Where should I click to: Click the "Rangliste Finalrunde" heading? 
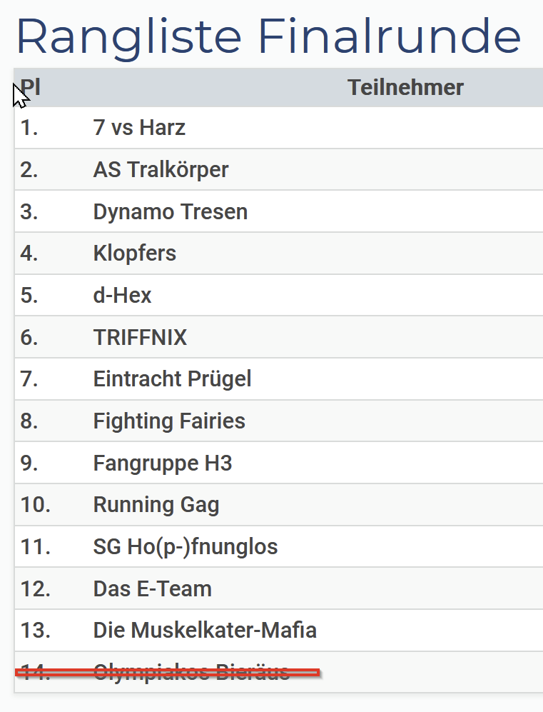pos(268,36)
